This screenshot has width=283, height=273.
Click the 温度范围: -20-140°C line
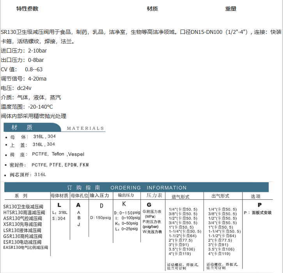(27, 107)
